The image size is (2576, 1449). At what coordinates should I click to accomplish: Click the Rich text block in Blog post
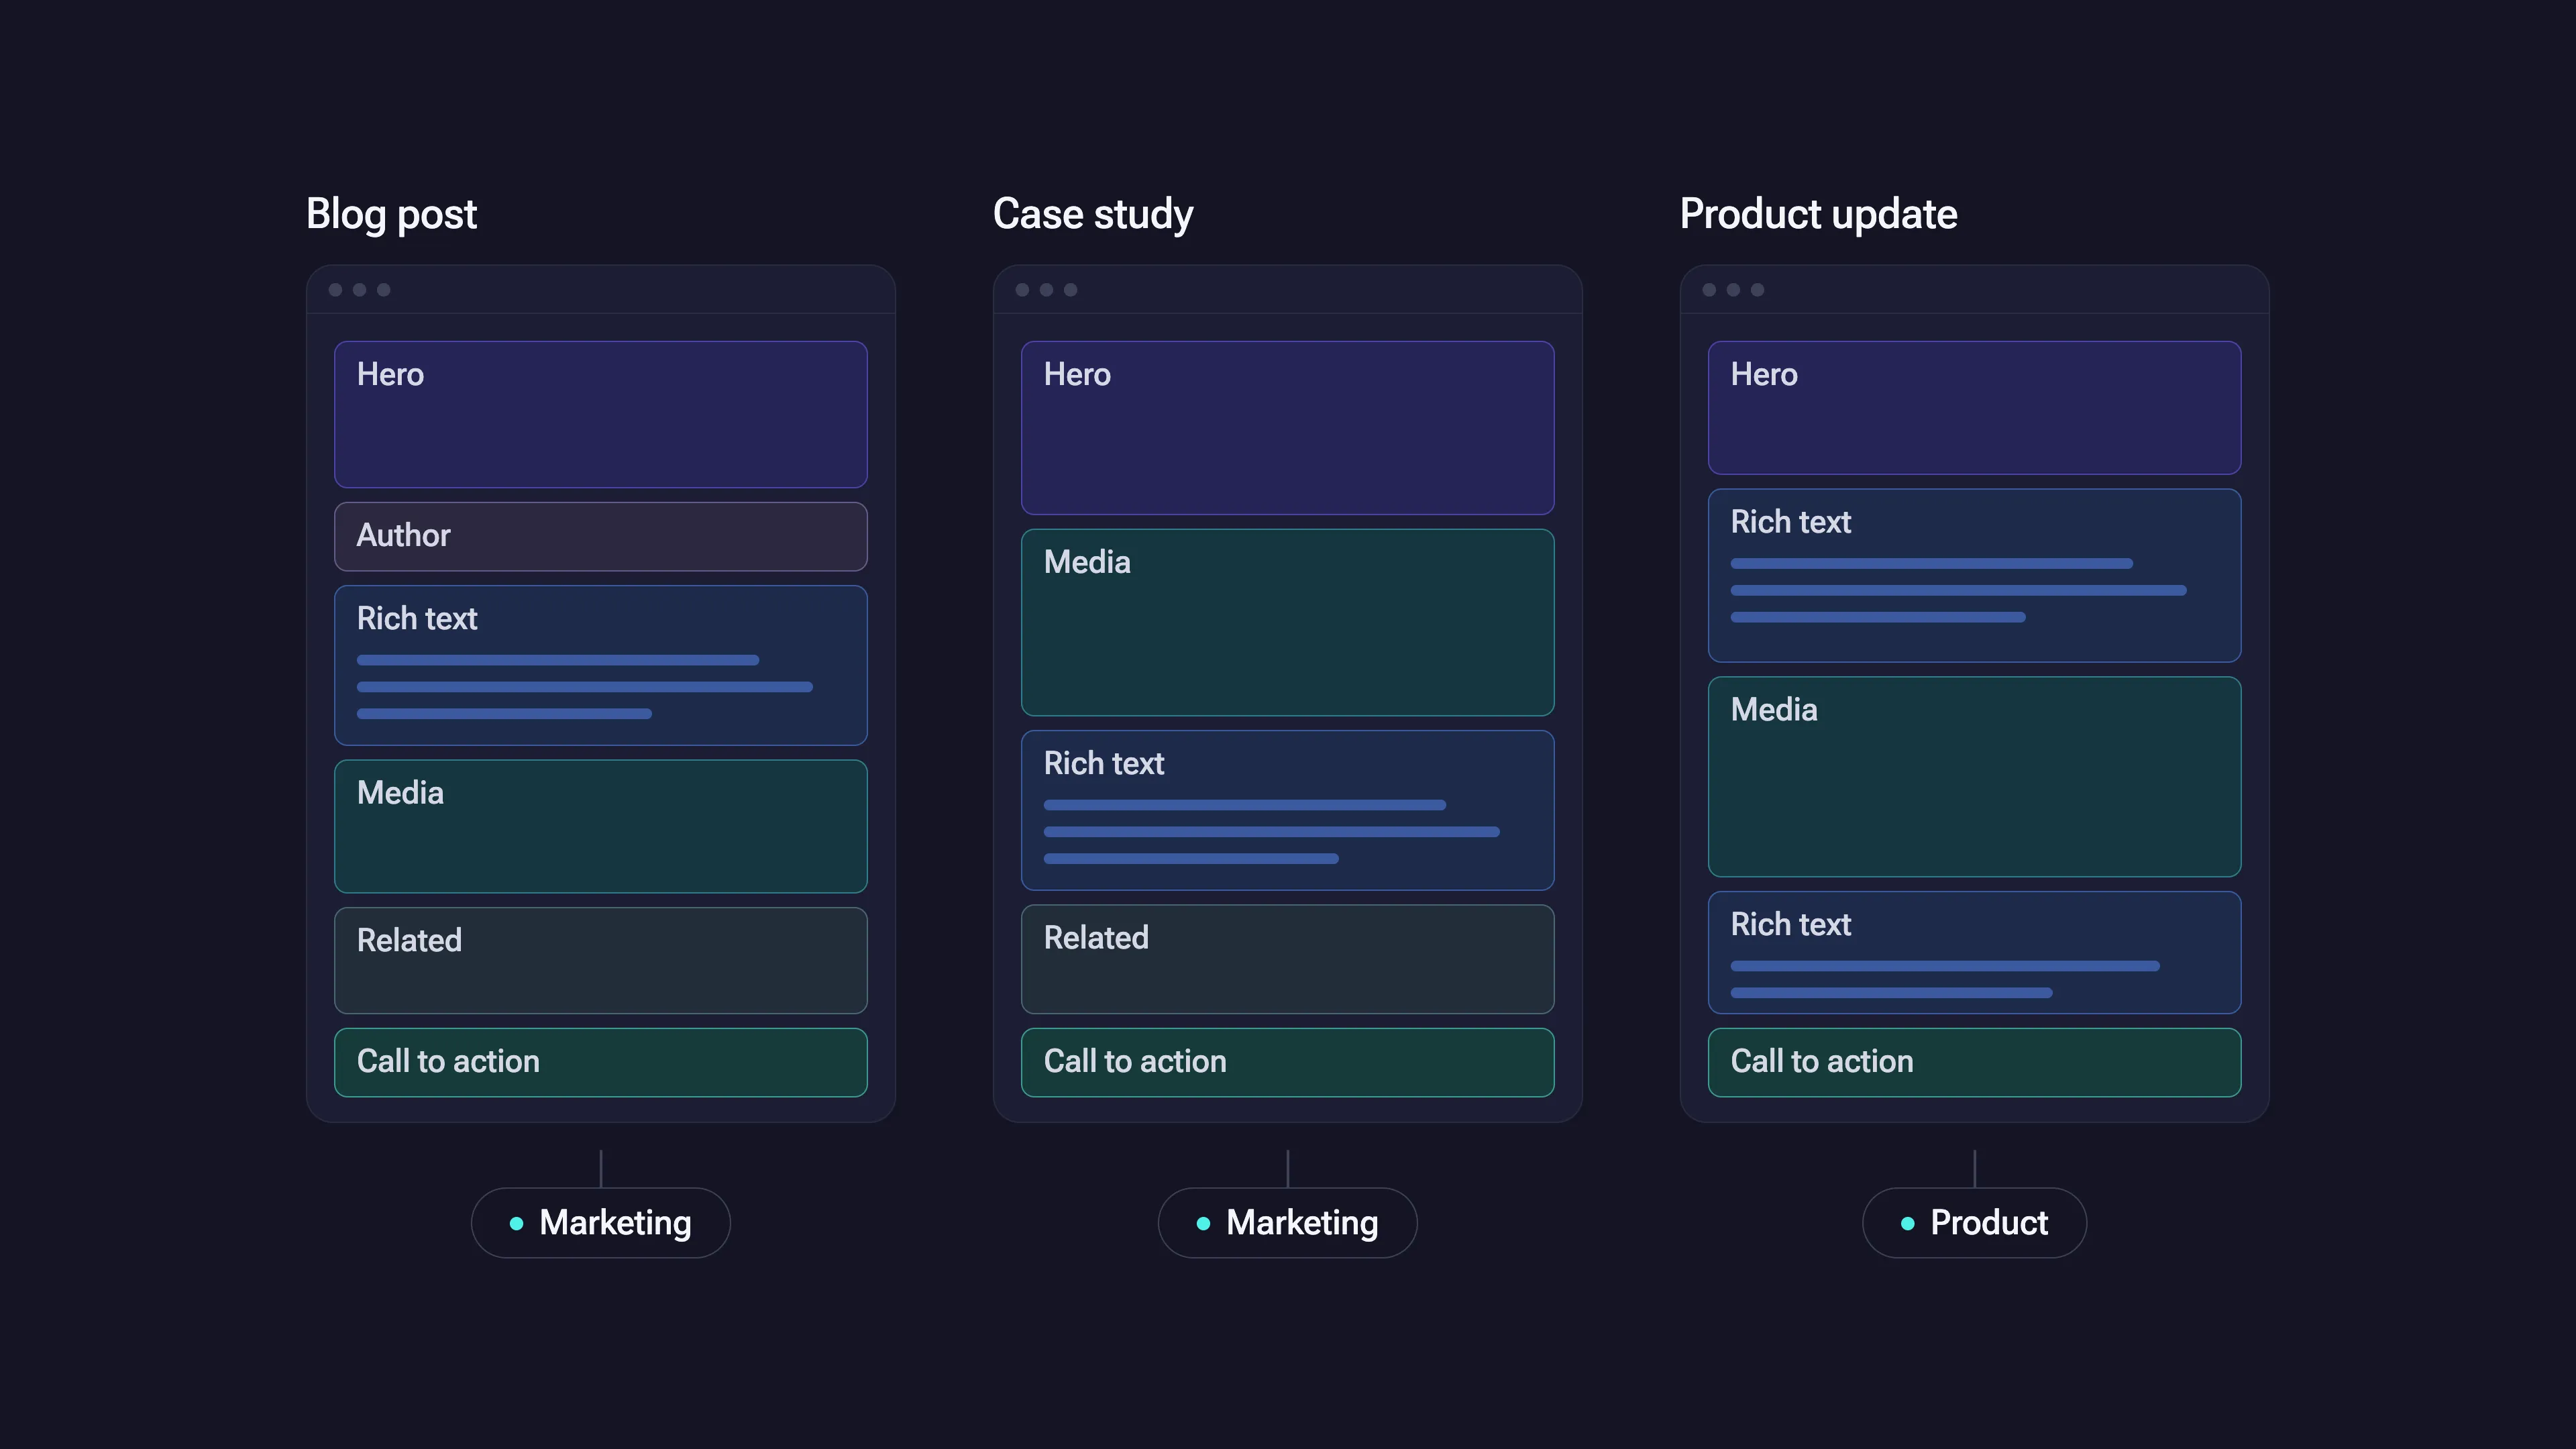coord(600,665)
